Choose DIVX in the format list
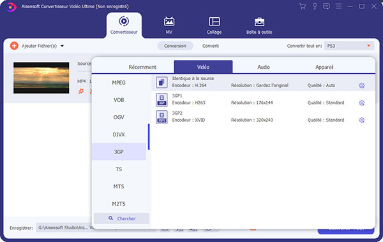383x242 pixels. point(119,134)
